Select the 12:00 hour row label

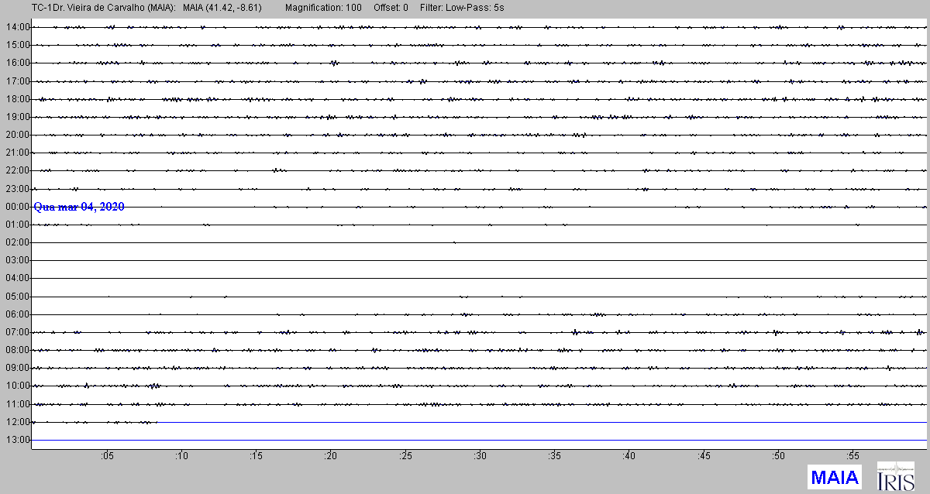pyautogui.click(x=17, y=422)
